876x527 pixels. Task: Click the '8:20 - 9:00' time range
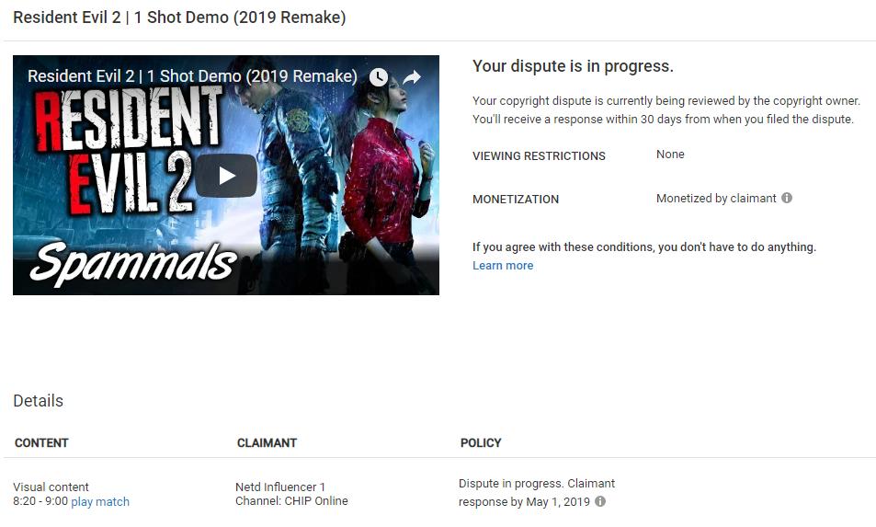pos(40,501)
